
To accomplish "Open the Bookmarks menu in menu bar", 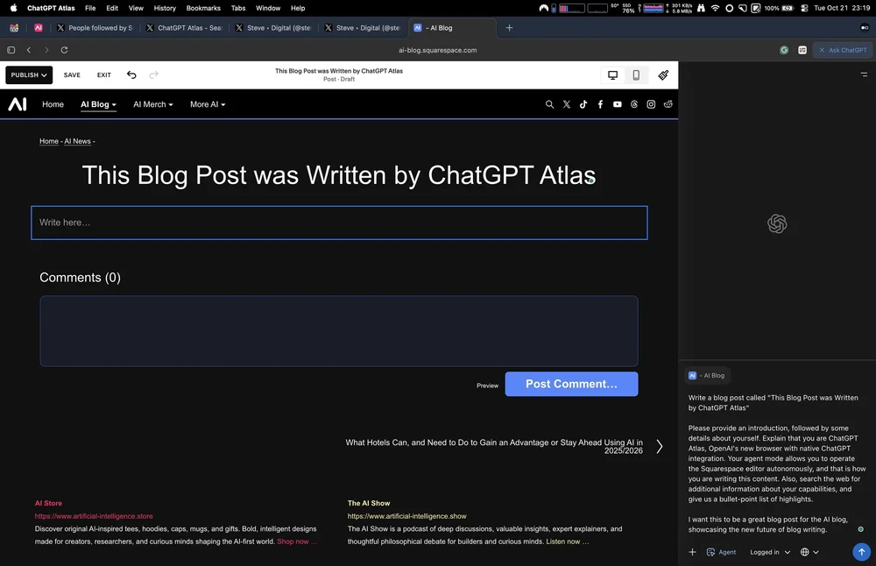I will (x=203, y=9).
